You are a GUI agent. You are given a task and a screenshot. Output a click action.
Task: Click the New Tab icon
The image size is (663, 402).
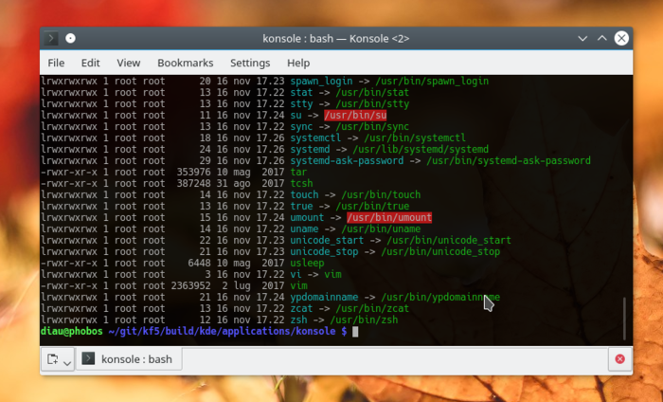(x=52, y=360)
